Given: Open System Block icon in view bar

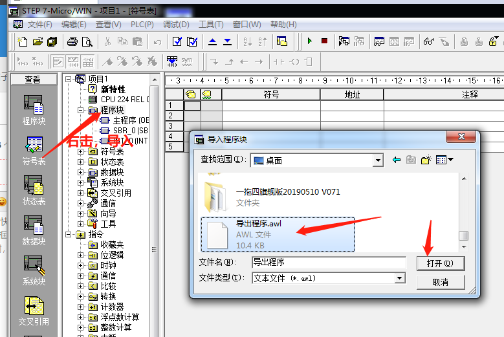Looking at the screenshot, I should [34, 270].
